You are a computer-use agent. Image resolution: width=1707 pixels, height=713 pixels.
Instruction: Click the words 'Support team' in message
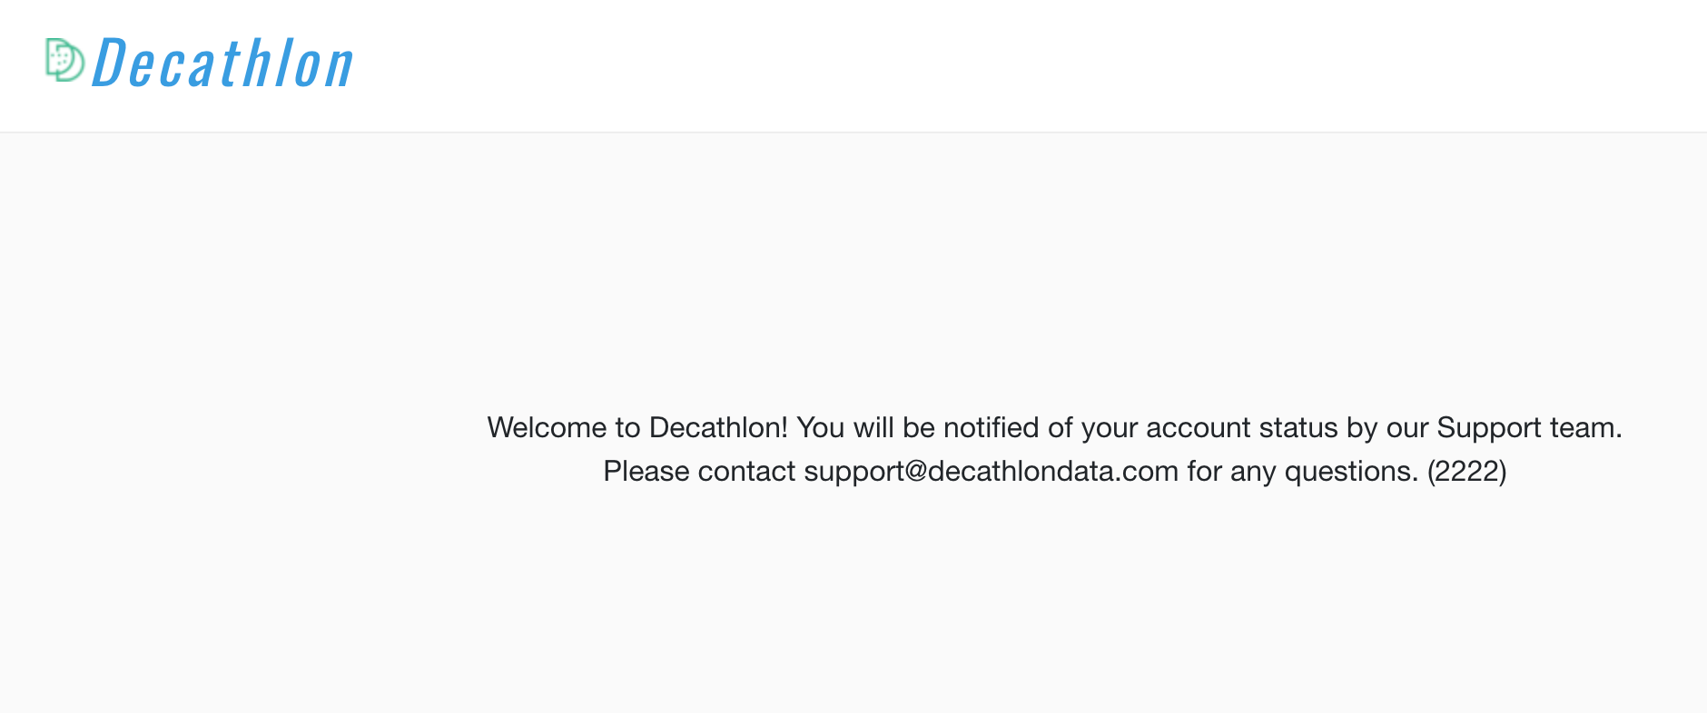click(1529, 427)
